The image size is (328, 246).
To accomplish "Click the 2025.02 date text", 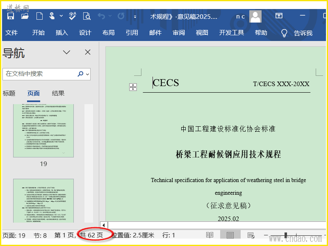I will (228, 219).
